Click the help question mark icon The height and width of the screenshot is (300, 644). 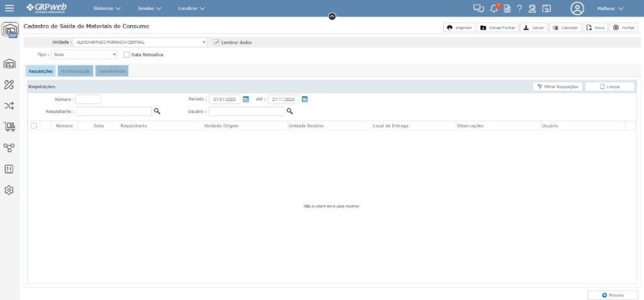(x=519, y=9)
